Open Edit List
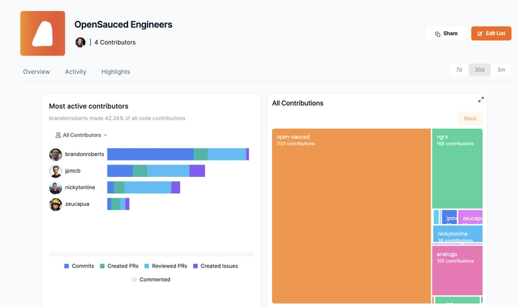The image size is (518, 307). (x=491, y=34)
